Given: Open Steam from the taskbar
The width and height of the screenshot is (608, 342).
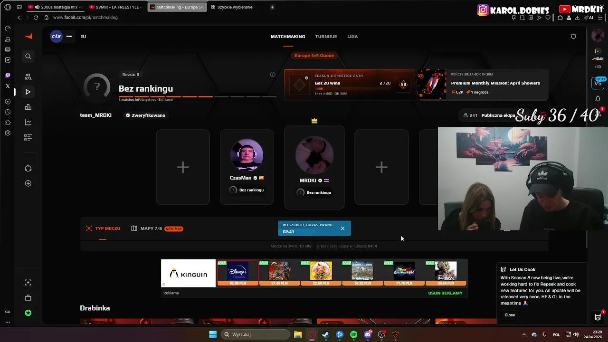Looking at the screenshot, I should 326,334.
